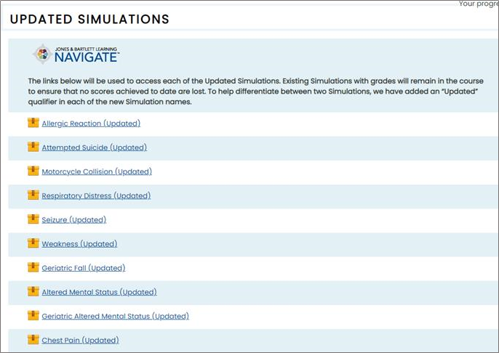Launch the Chest Pain (Updated) simulation

pyautogui.click(x=80, y=341)
